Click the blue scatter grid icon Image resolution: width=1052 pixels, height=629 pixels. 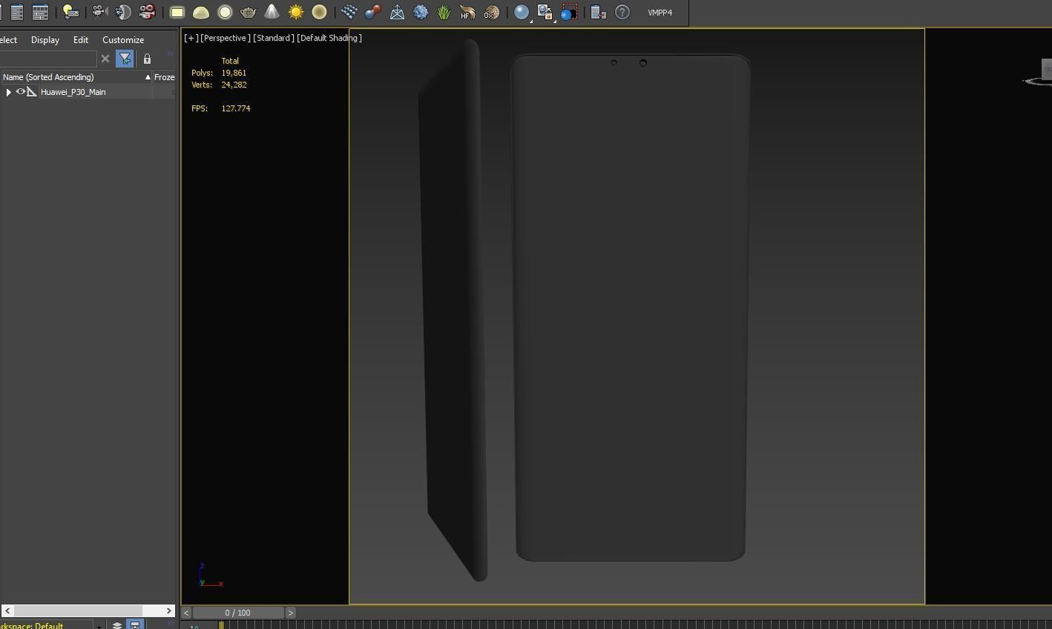349,13
